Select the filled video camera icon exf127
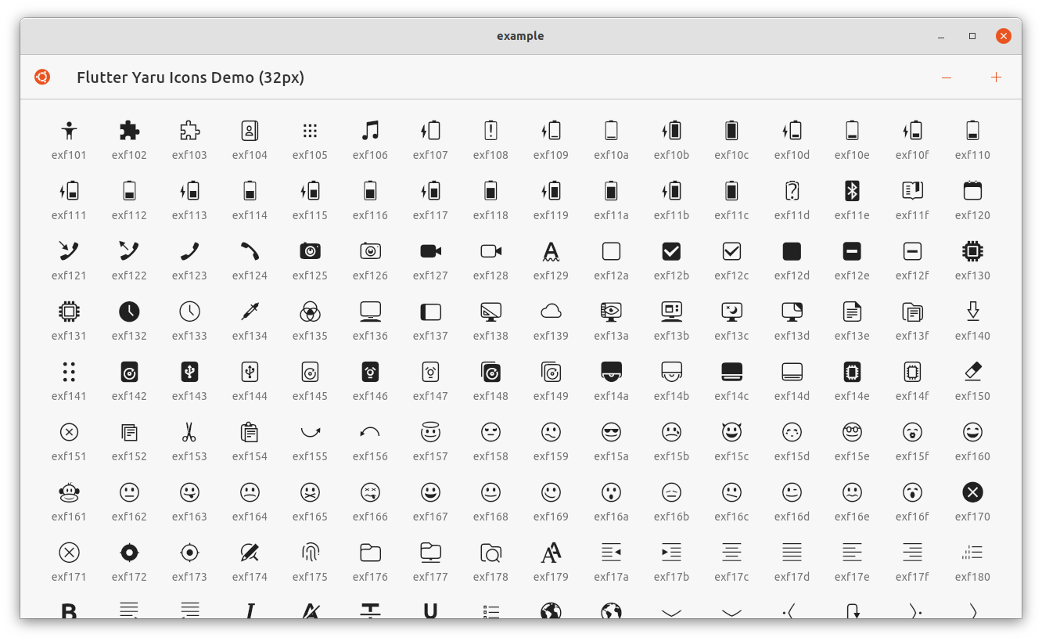The height and width of the screenshot is (641, 1042). [430, 250]
